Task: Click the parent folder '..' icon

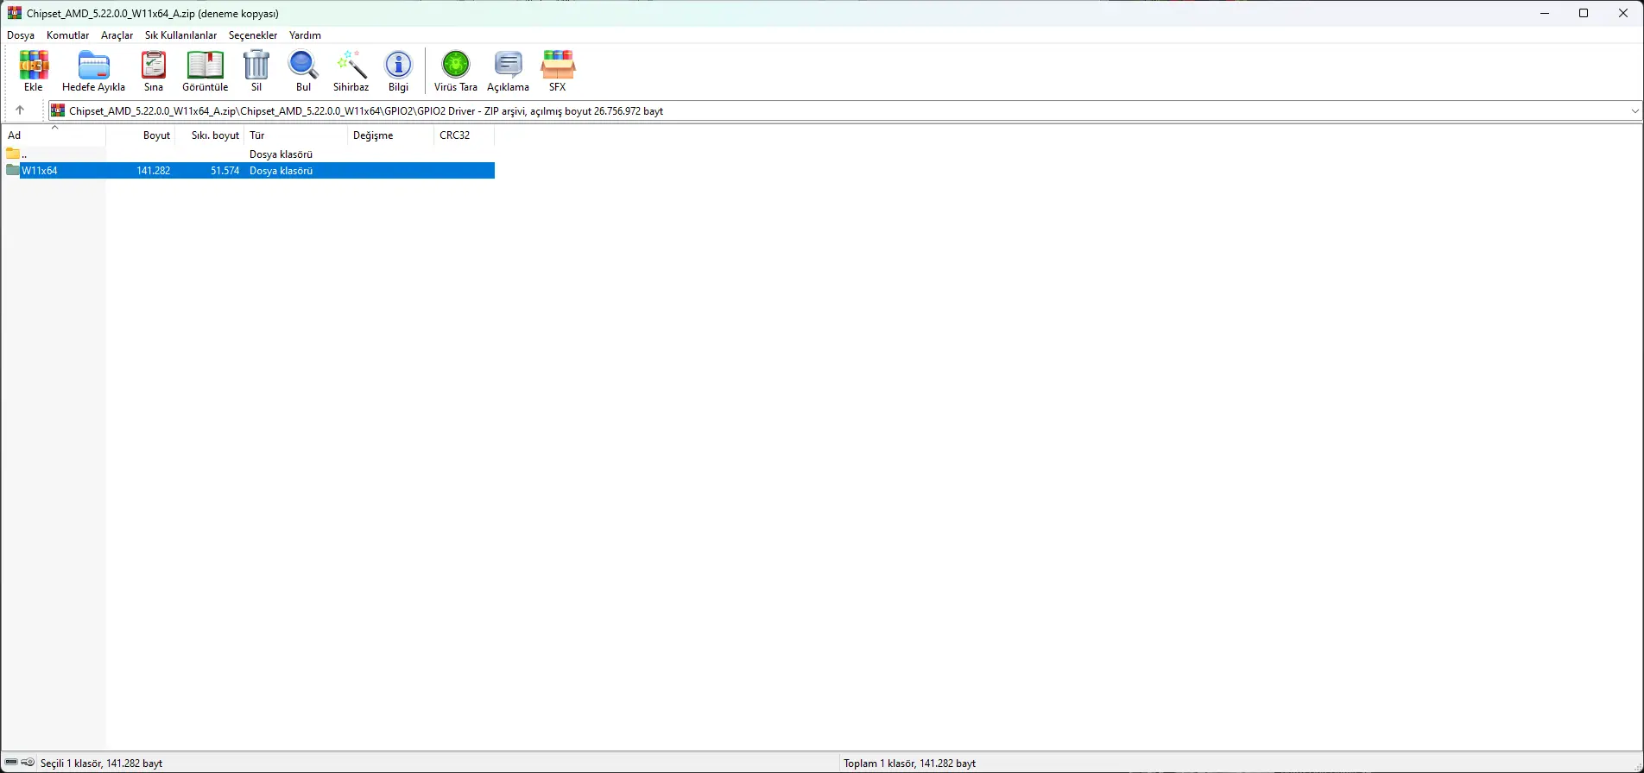Action: point(13,154)
